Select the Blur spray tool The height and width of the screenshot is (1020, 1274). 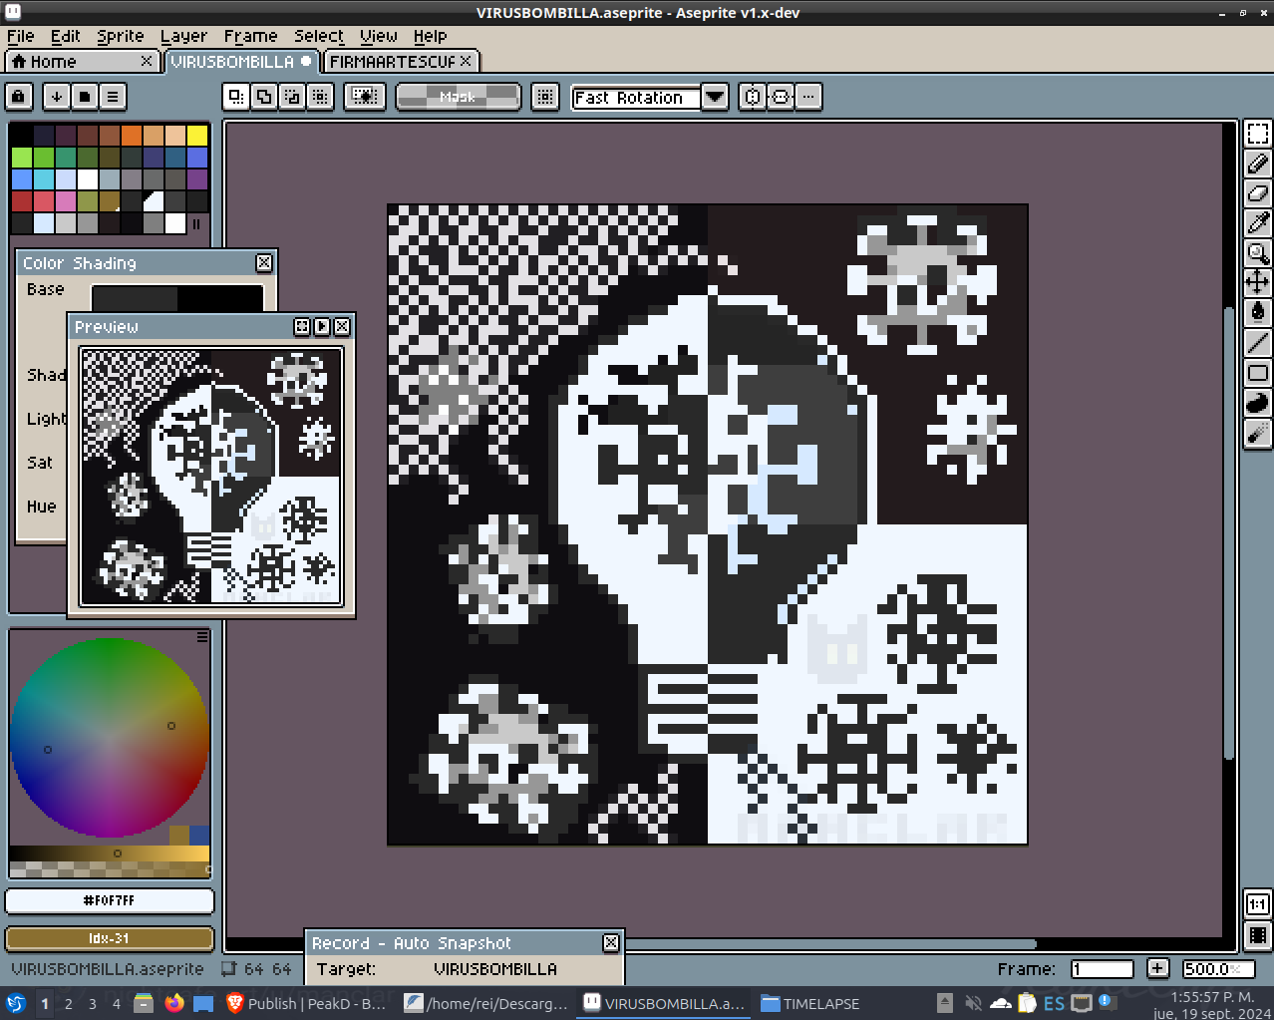[1257, 433]
